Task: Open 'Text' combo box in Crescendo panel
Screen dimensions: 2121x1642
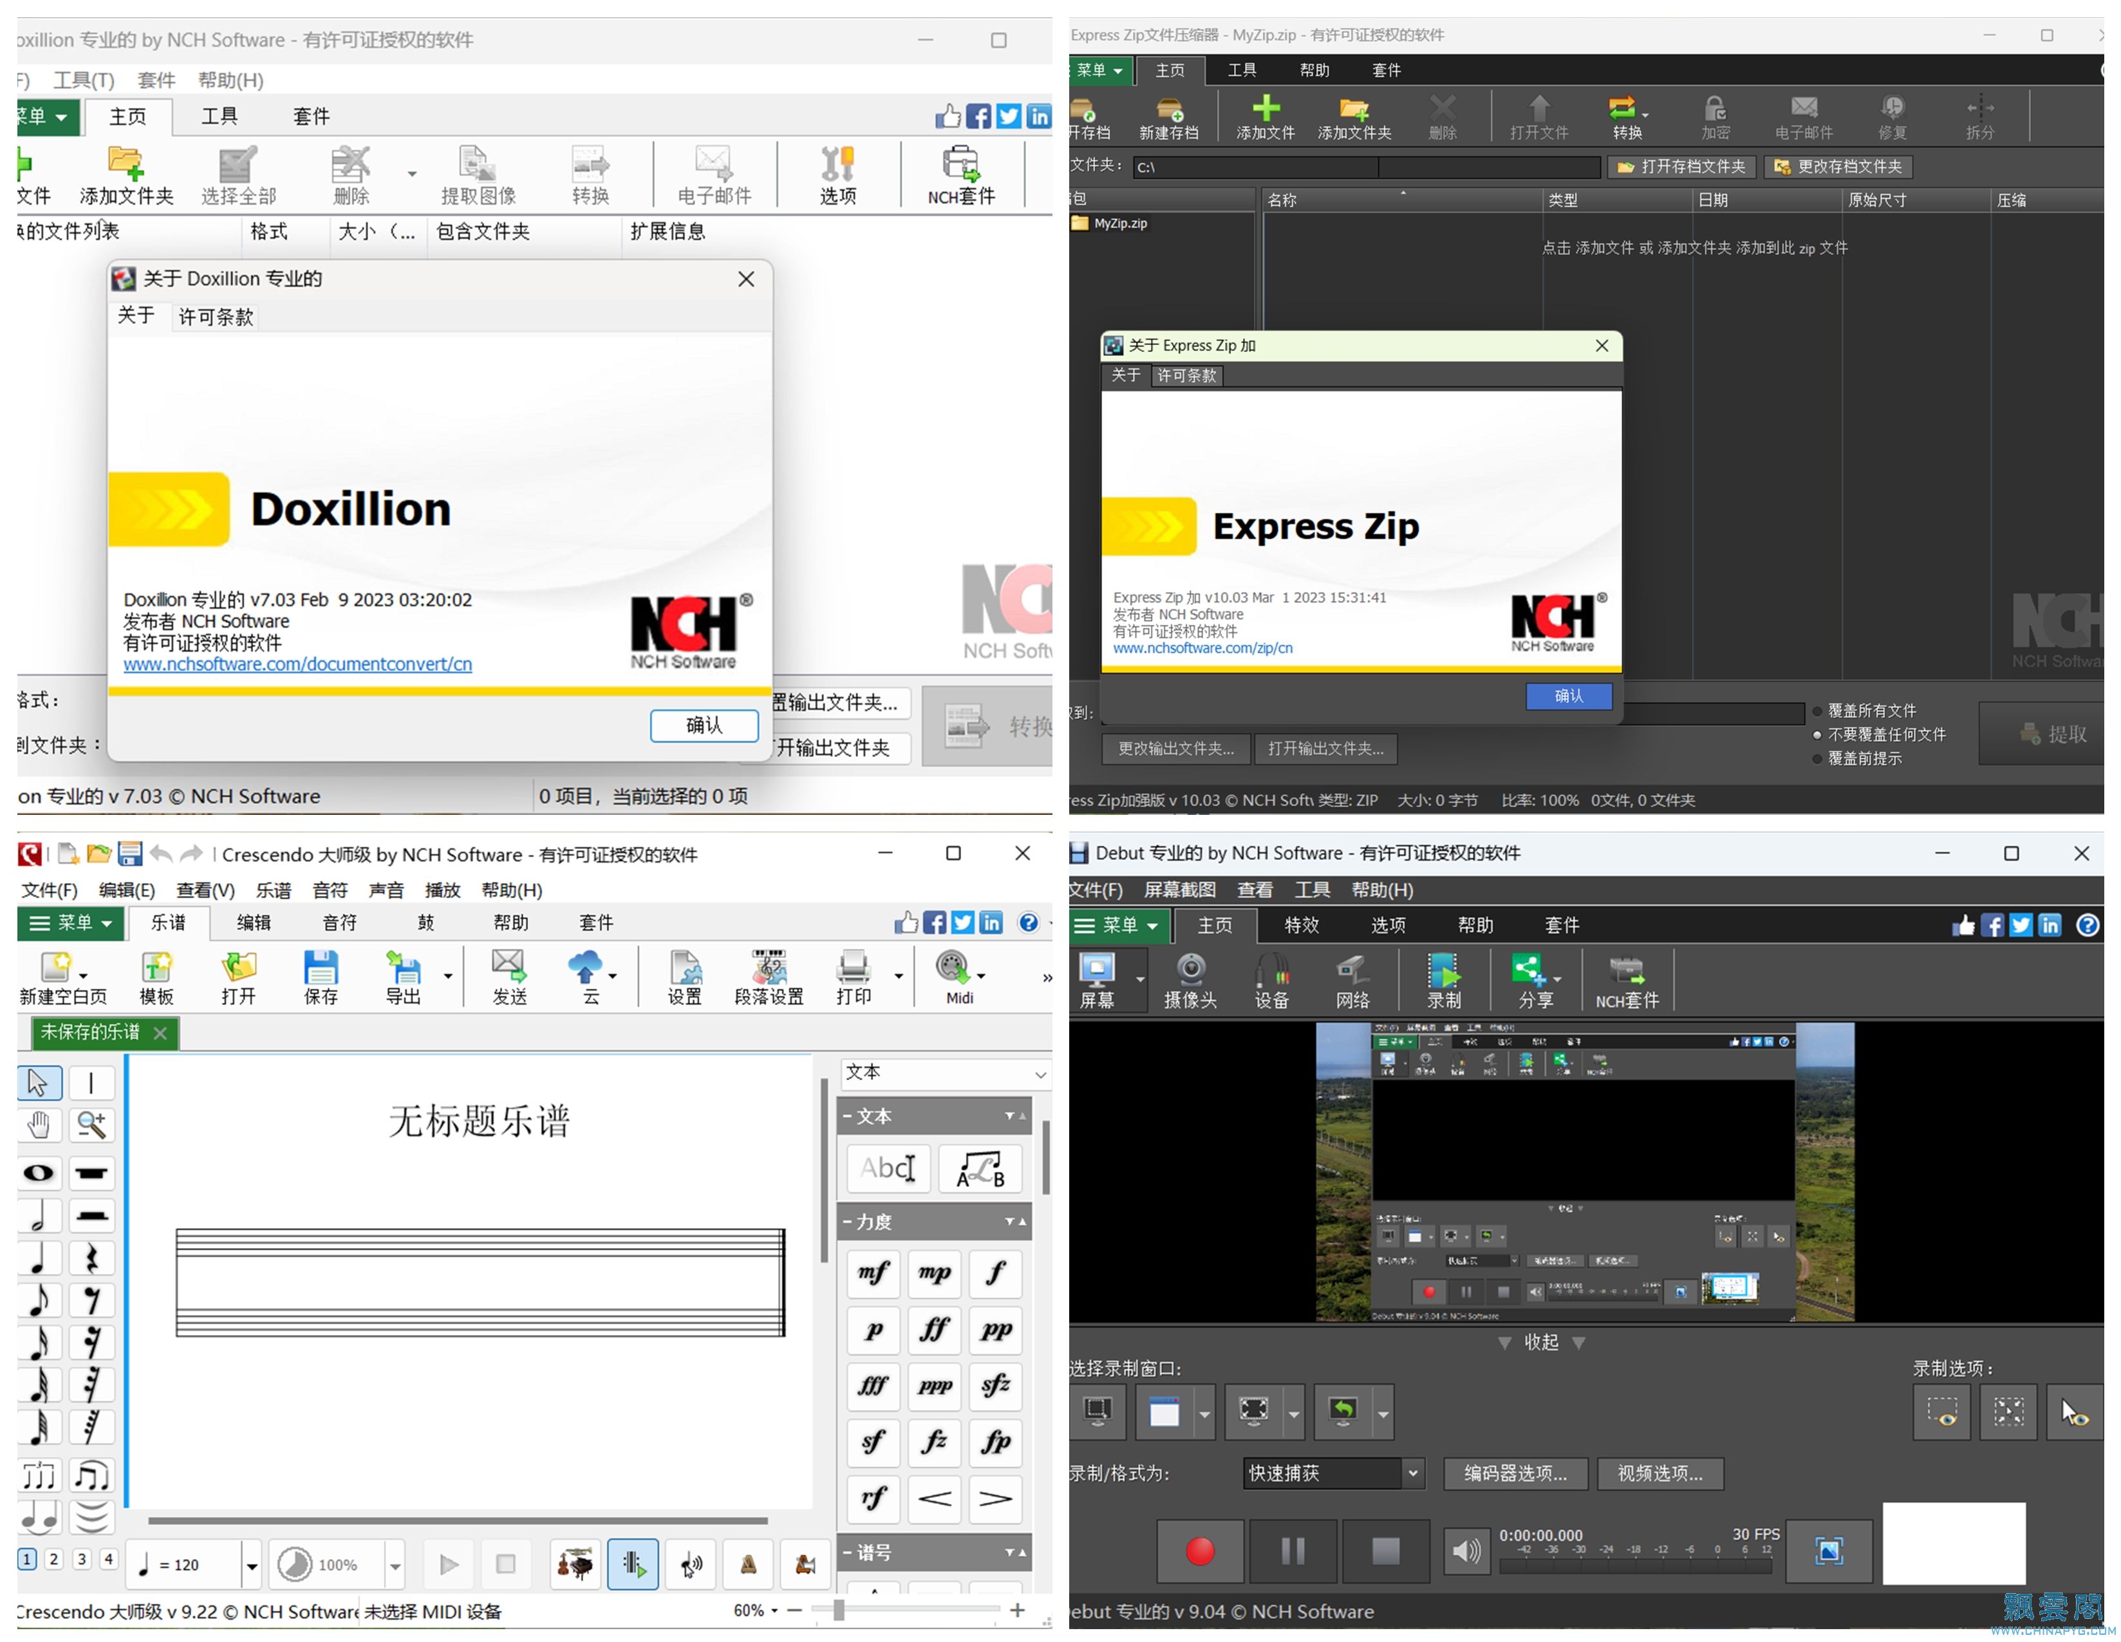Action: [945, 1073]
